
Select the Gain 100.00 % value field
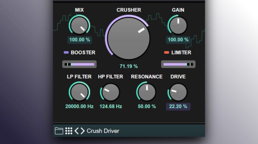pos(178,40)
